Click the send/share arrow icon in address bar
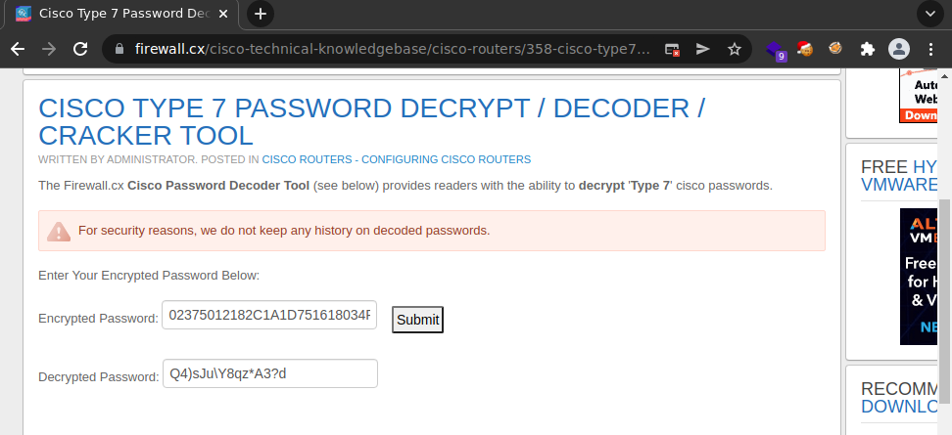The height and width of the screenshot is (435, 952). [702, 49]
